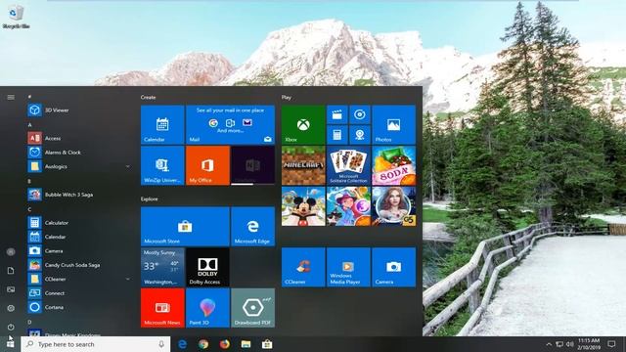Jump to letter A section header
626x352 pixels.
click(29, 125)
